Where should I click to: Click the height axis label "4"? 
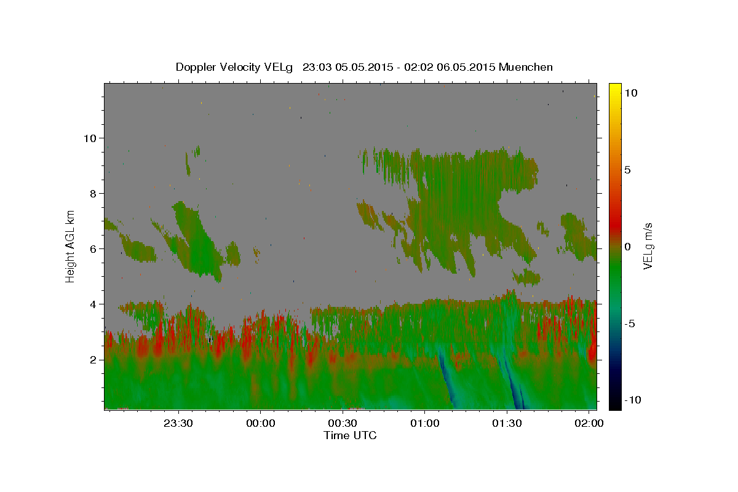92,304
